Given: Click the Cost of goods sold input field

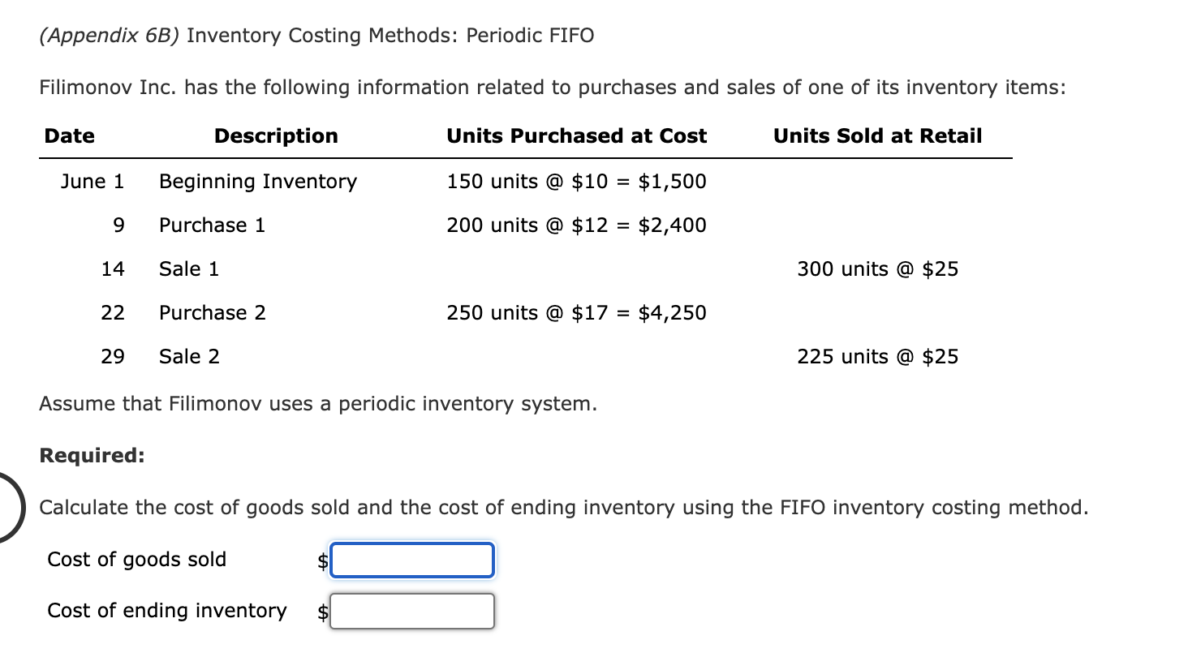Looking at the screenshot, I should point(412,560).
